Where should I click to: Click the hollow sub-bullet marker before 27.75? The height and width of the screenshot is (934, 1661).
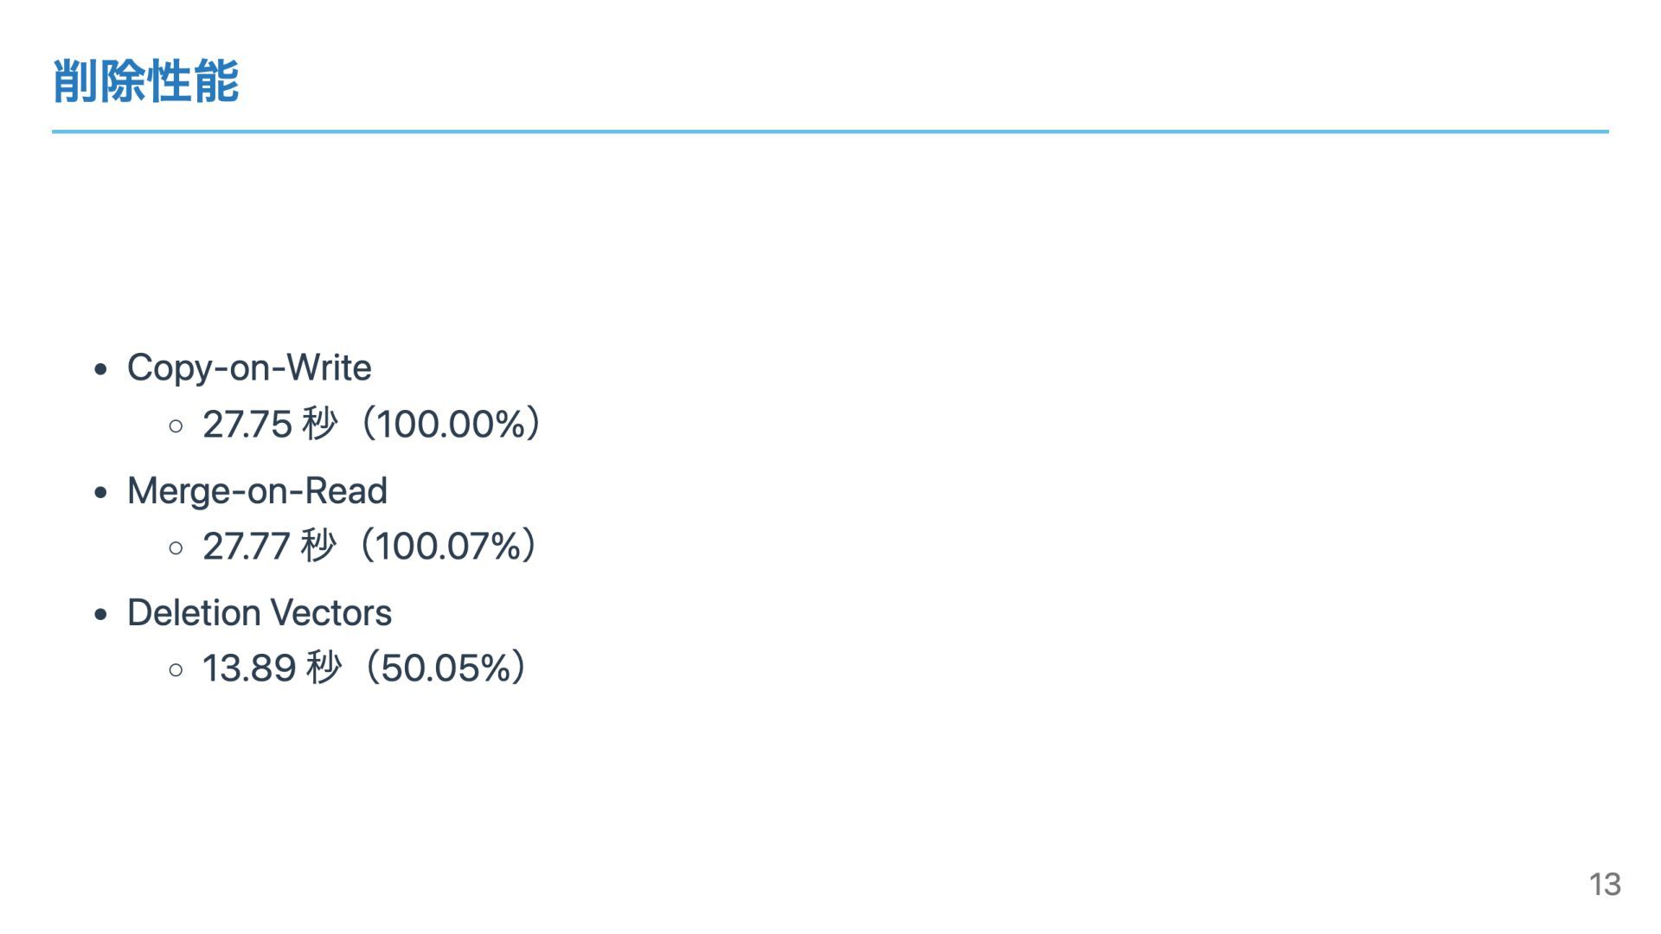[176, 425]
